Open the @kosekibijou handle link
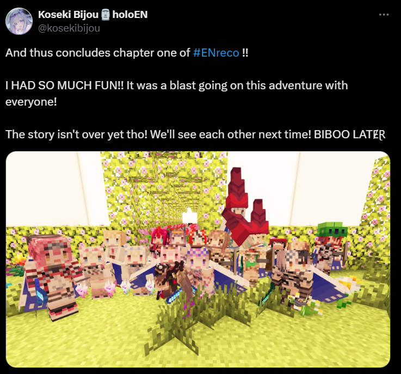 (69, 28)
